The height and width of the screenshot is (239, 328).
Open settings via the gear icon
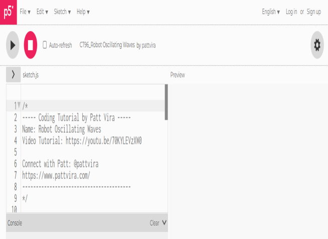pos(317,45)
